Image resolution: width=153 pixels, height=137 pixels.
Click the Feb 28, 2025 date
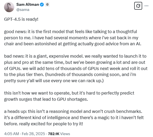33,134
